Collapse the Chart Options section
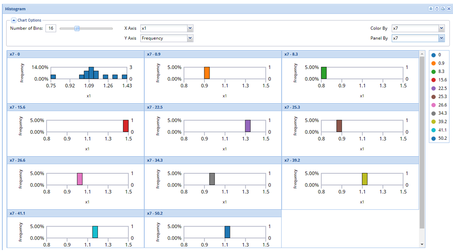The image size is (453, 252). 14,20
